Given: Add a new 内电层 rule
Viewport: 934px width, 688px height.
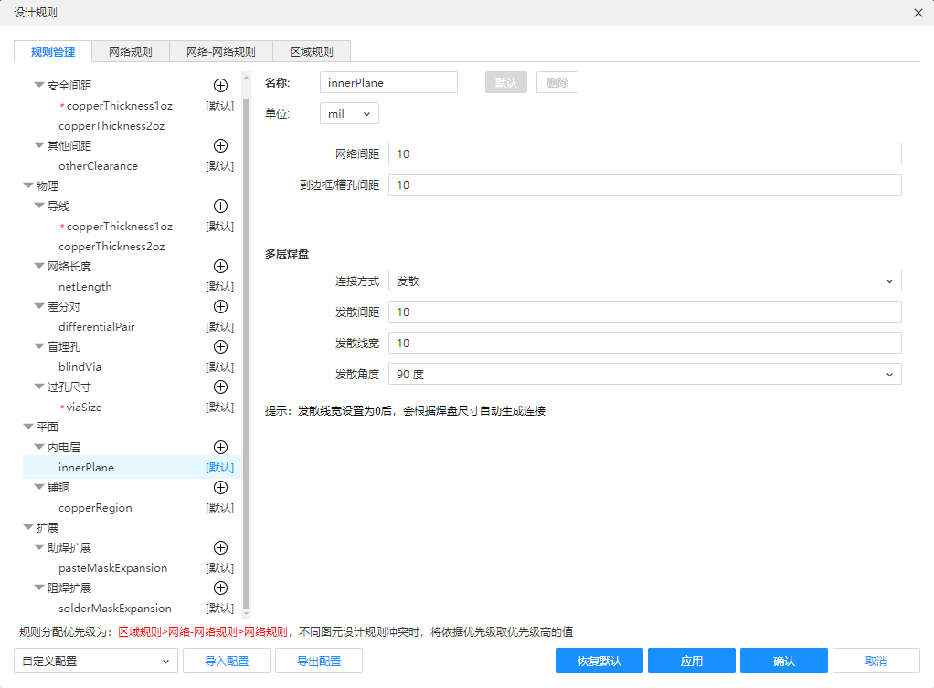Looking at the screenshot, I should [x=220, y=447].
